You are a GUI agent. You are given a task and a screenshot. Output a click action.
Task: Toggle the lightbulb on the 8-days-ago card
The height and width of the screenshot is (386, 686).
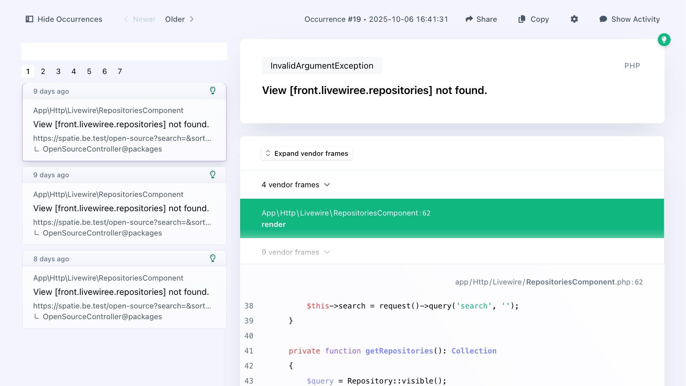tap(213, 258)
